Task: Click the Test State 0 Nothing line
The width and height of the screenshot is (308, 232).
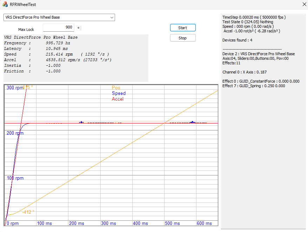Action: point(248,22)
